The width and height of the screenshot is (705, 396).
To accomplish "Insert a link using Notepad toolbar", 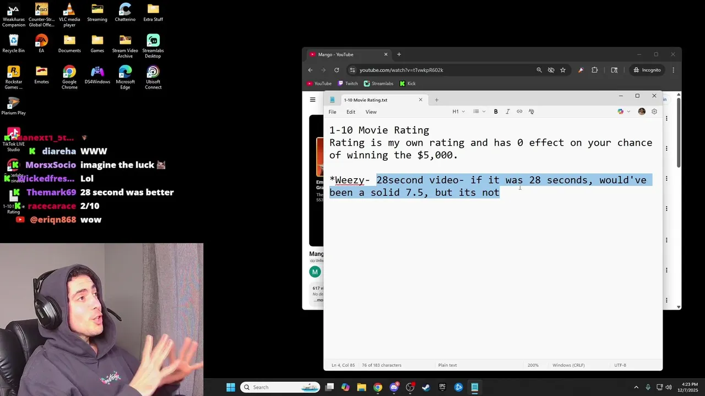I will [x=519, y=112].
